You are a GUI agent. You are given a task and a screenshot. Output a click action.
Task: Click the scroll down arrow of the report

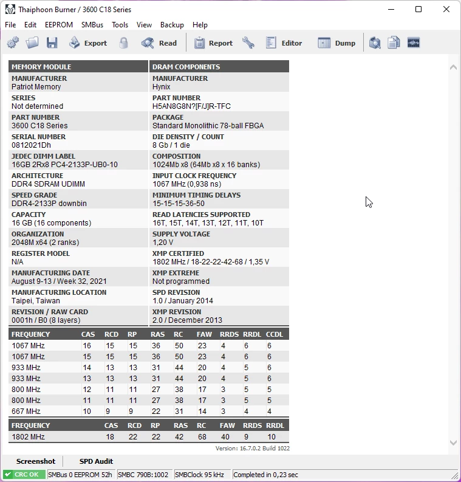453,442
